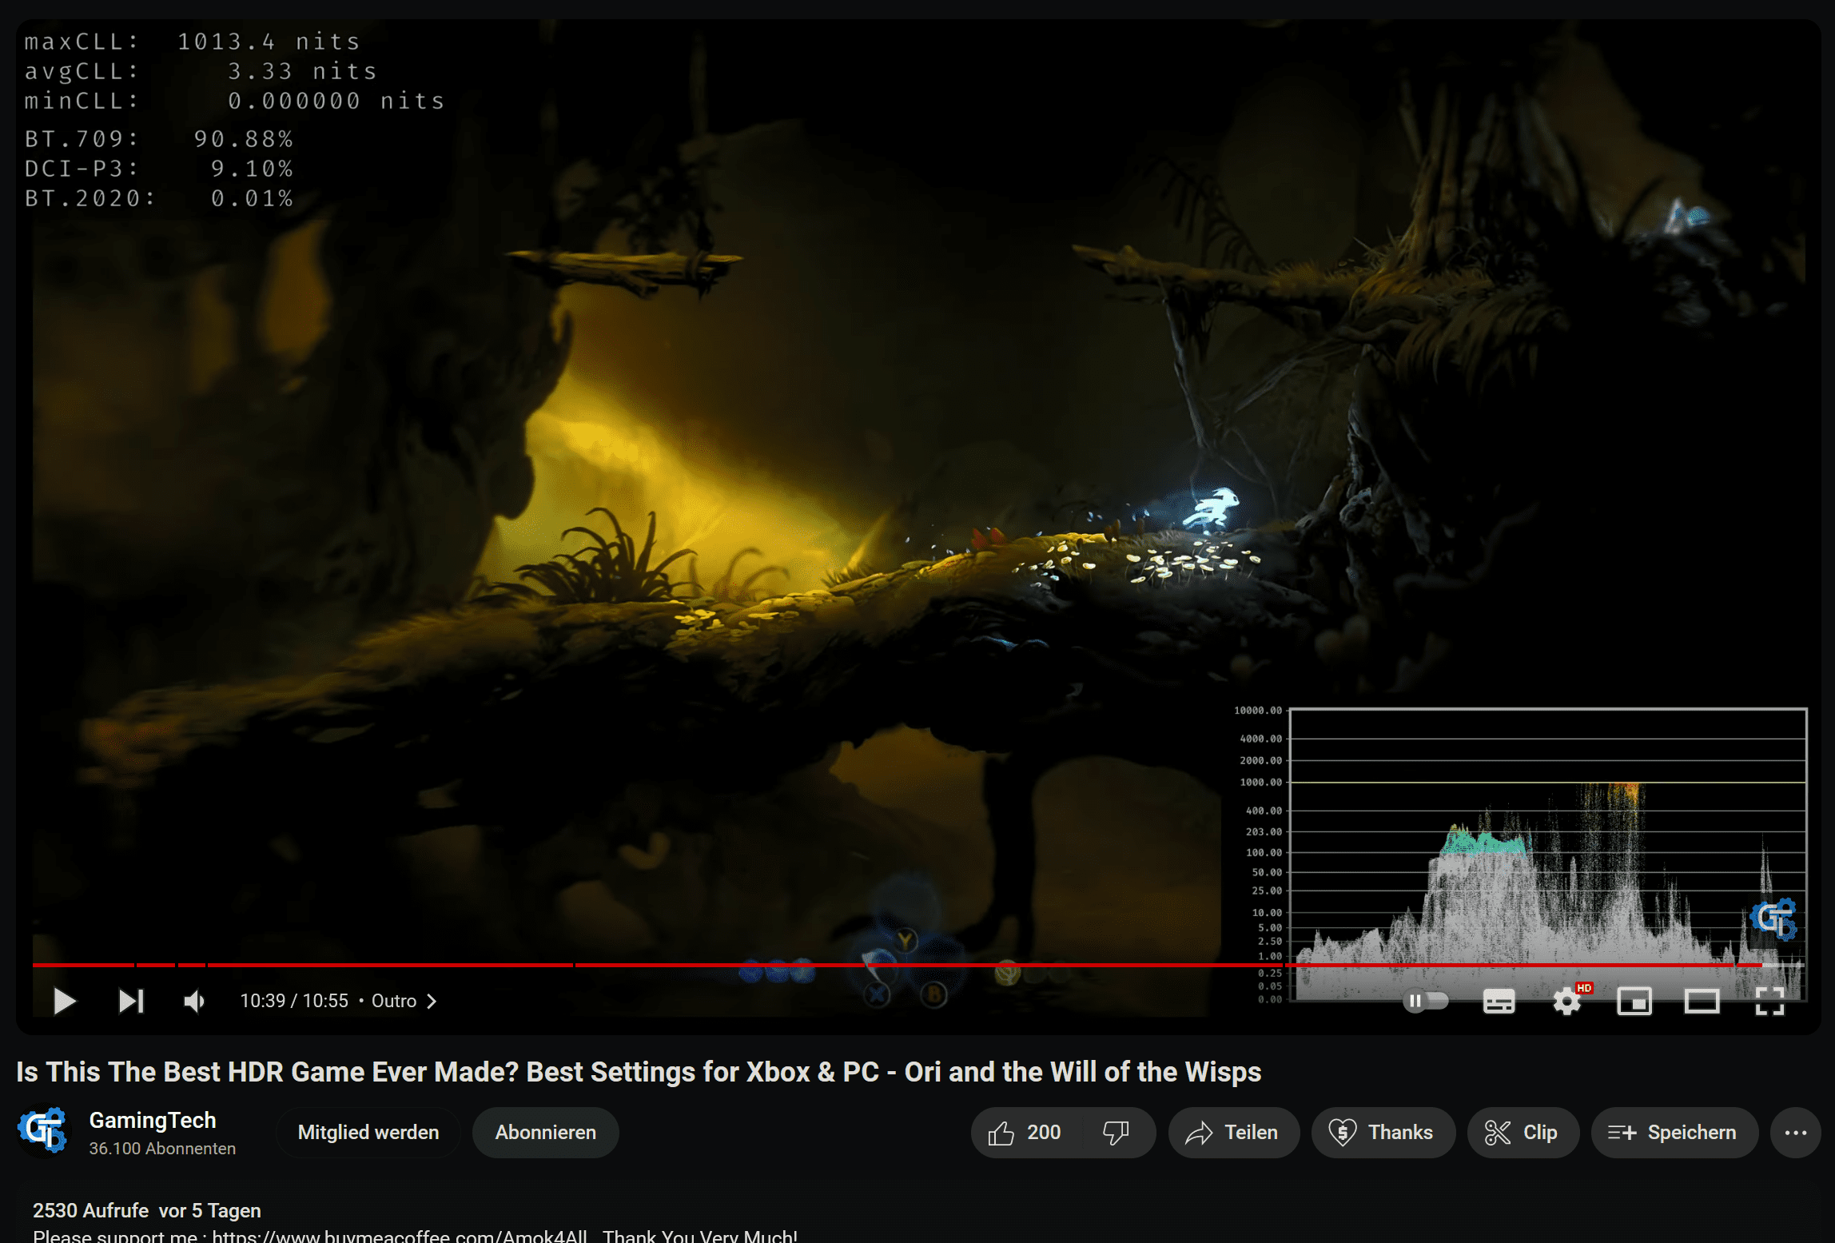Save video with Speichern button
1835x1243 pixels.
pyautogui.click(x=1674, y=1132)
